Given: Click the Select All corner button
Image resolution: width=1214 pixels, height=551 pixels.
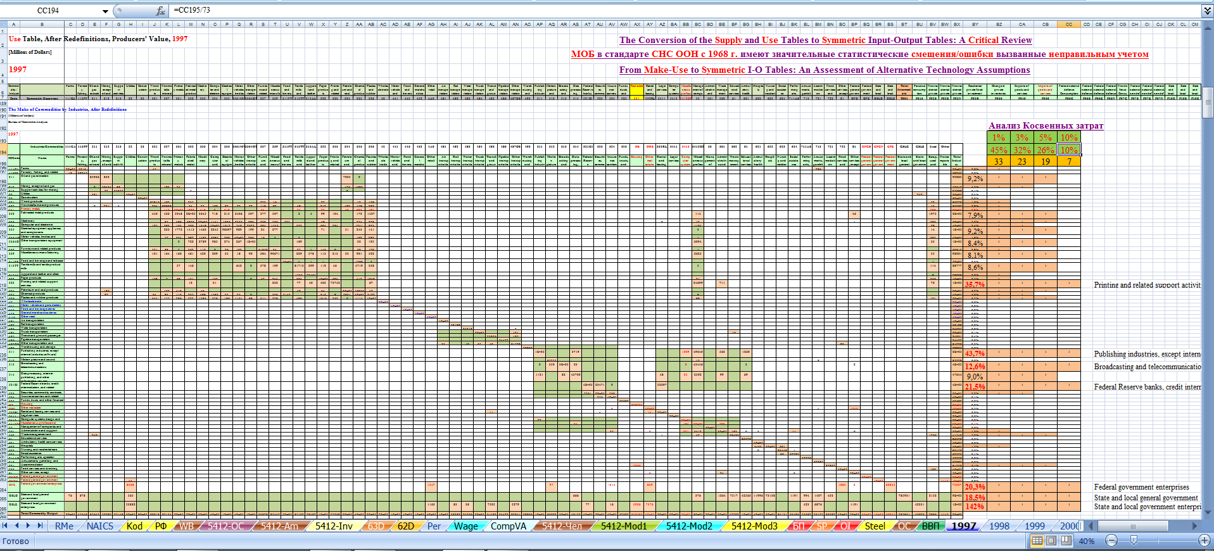Looking at the screenshot, I should (x=3, y=25).
